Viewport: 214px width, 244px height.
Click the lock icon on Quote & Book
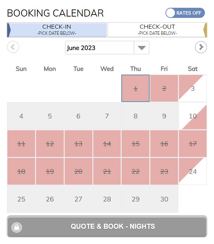[x=17, y=227]
